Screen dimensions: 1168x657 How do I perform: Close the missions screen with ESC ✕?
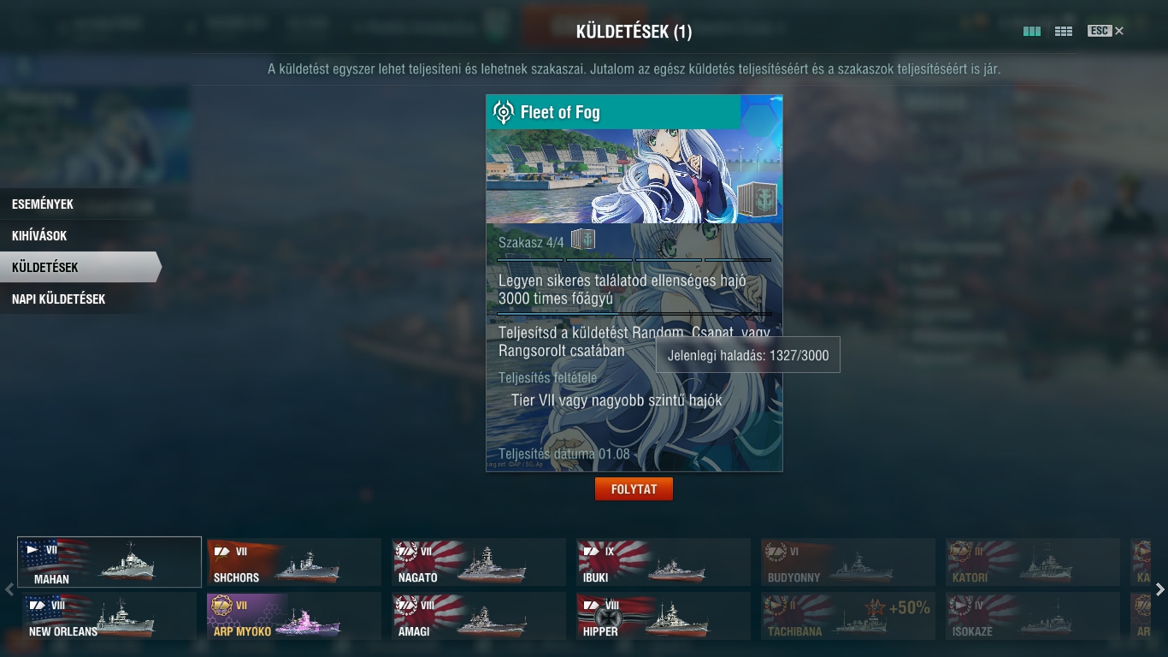tap(1106, 31)
